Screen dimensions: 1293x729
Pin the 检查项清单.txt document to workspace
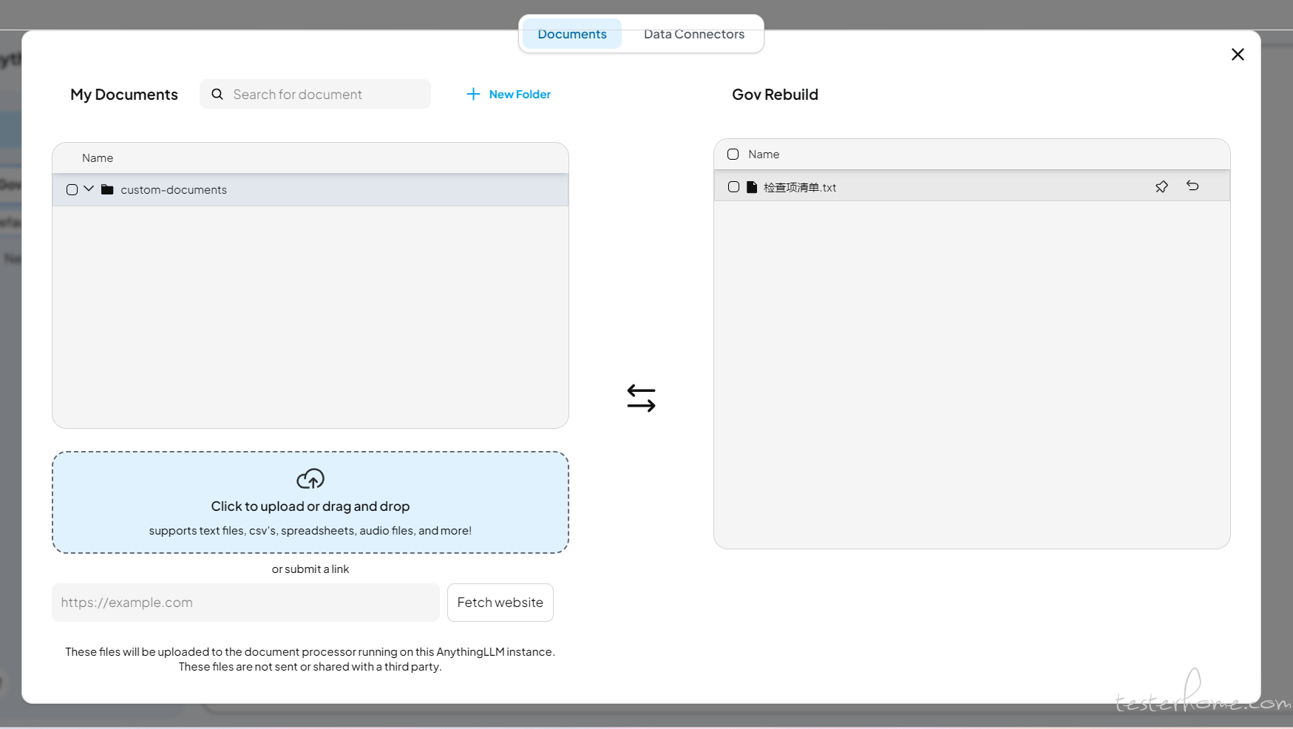[x=1161, y=187]
